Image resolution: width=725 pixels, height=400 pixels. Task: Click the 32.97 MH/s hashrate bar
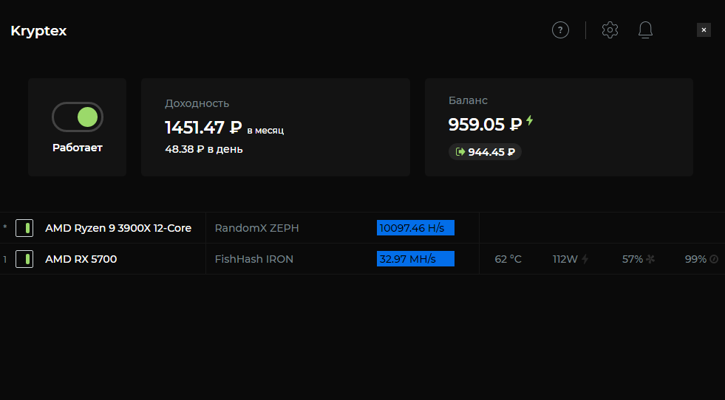[415, 258]
